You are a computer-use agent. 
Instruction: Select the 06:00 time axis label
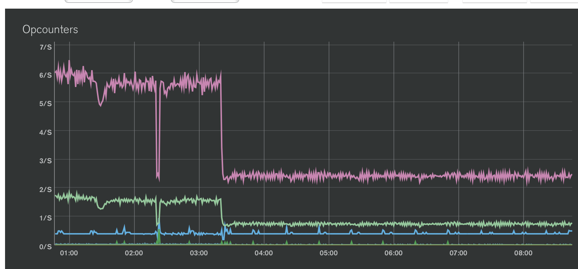coord(394,253)
